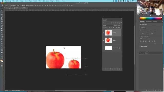Collapse the Quick Actions section
The width and height of the screenshot is (164, 92).
[140, 46]
